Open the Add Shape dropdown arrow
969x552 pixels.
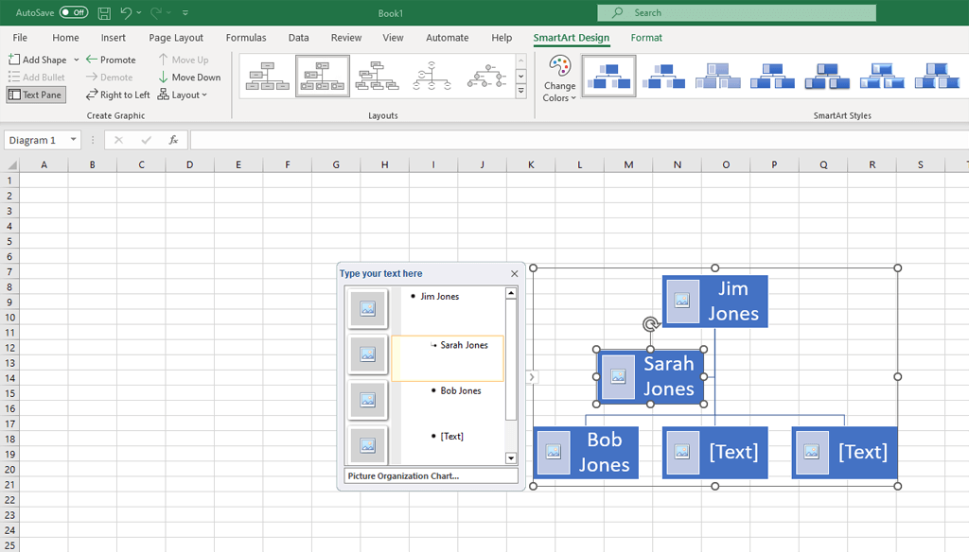coord(77,60)
